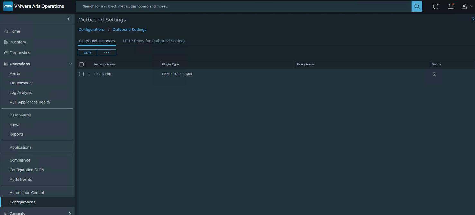Select the test-snmp row checkbox

click(x=81, y=74)
